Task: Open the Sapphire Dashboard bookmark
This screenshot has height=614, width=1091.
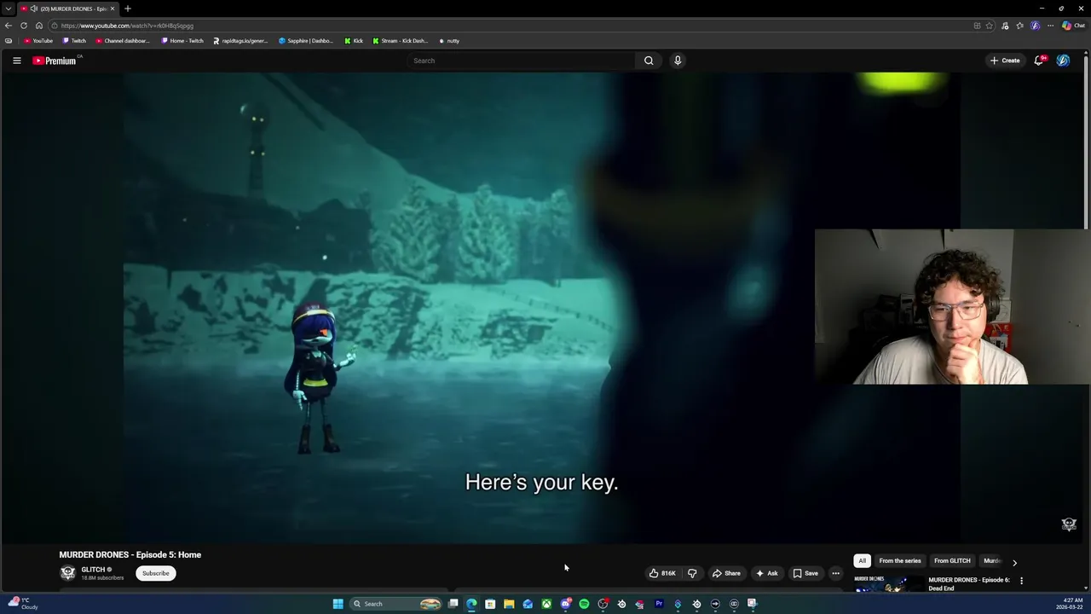Action: point(306,41)
